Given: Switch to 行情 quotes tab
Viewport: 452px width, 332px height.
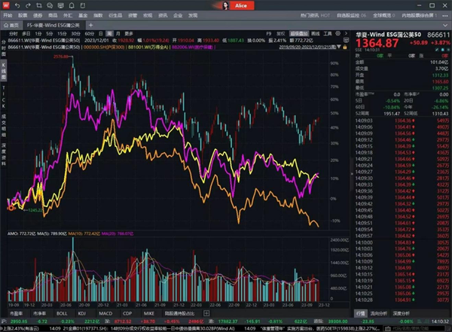Looking at the screenshot, I should click(x=360, y=313).
